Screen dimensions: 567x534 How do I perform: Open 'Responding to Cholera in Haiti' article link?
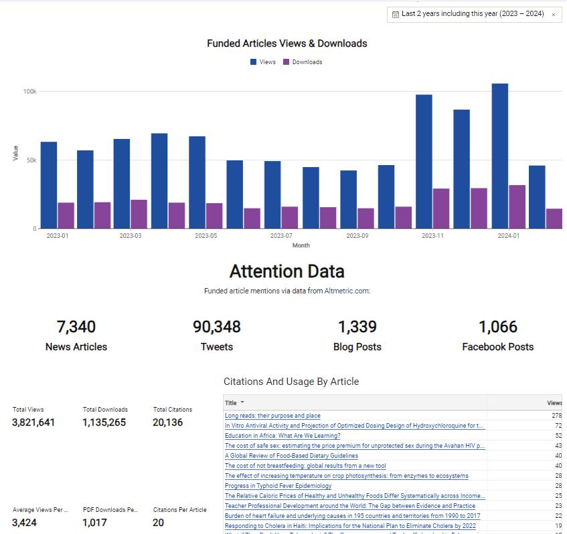[350, 526]
